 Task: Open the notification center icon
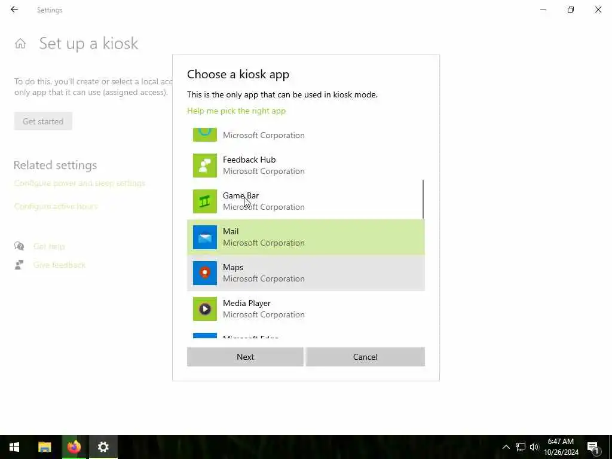[x=593, y=448]
